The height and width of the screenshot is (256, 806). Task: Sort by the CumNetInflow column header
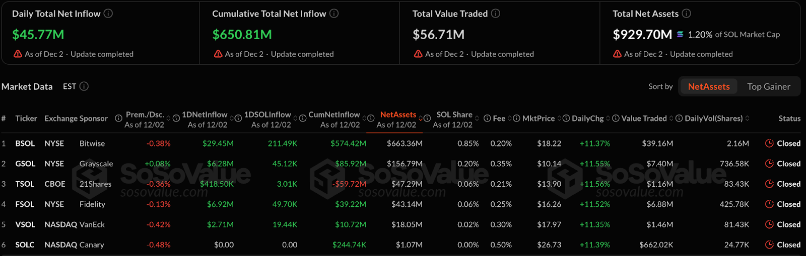coord(334,115)
